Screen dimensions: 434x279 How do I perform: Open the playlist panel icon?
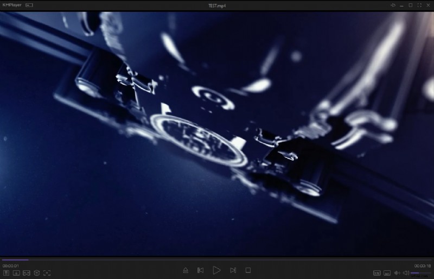tap(6, 272)
